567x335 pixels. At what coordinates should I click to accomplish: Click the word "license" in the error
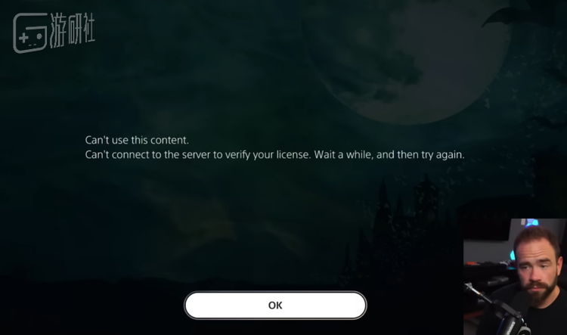click(x=293, y=155)
